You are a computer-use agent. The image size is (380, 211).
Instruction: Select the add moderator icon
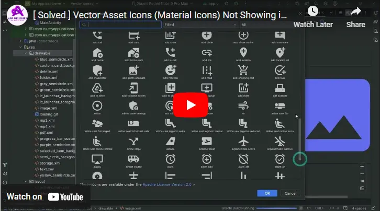pos(97,71)
